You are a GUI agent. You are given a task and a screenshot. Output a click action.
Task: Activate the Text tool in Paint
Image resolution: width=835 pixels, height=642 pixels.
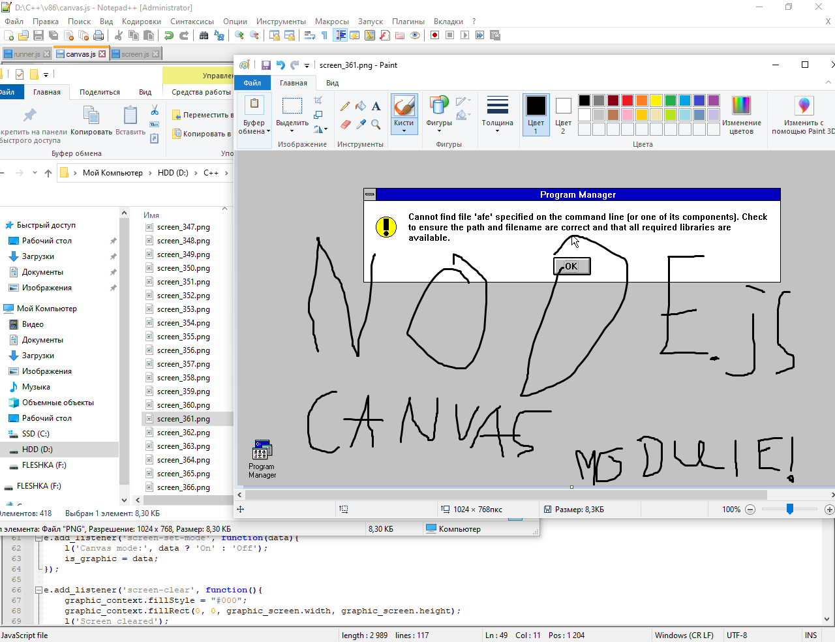point(375,107)
